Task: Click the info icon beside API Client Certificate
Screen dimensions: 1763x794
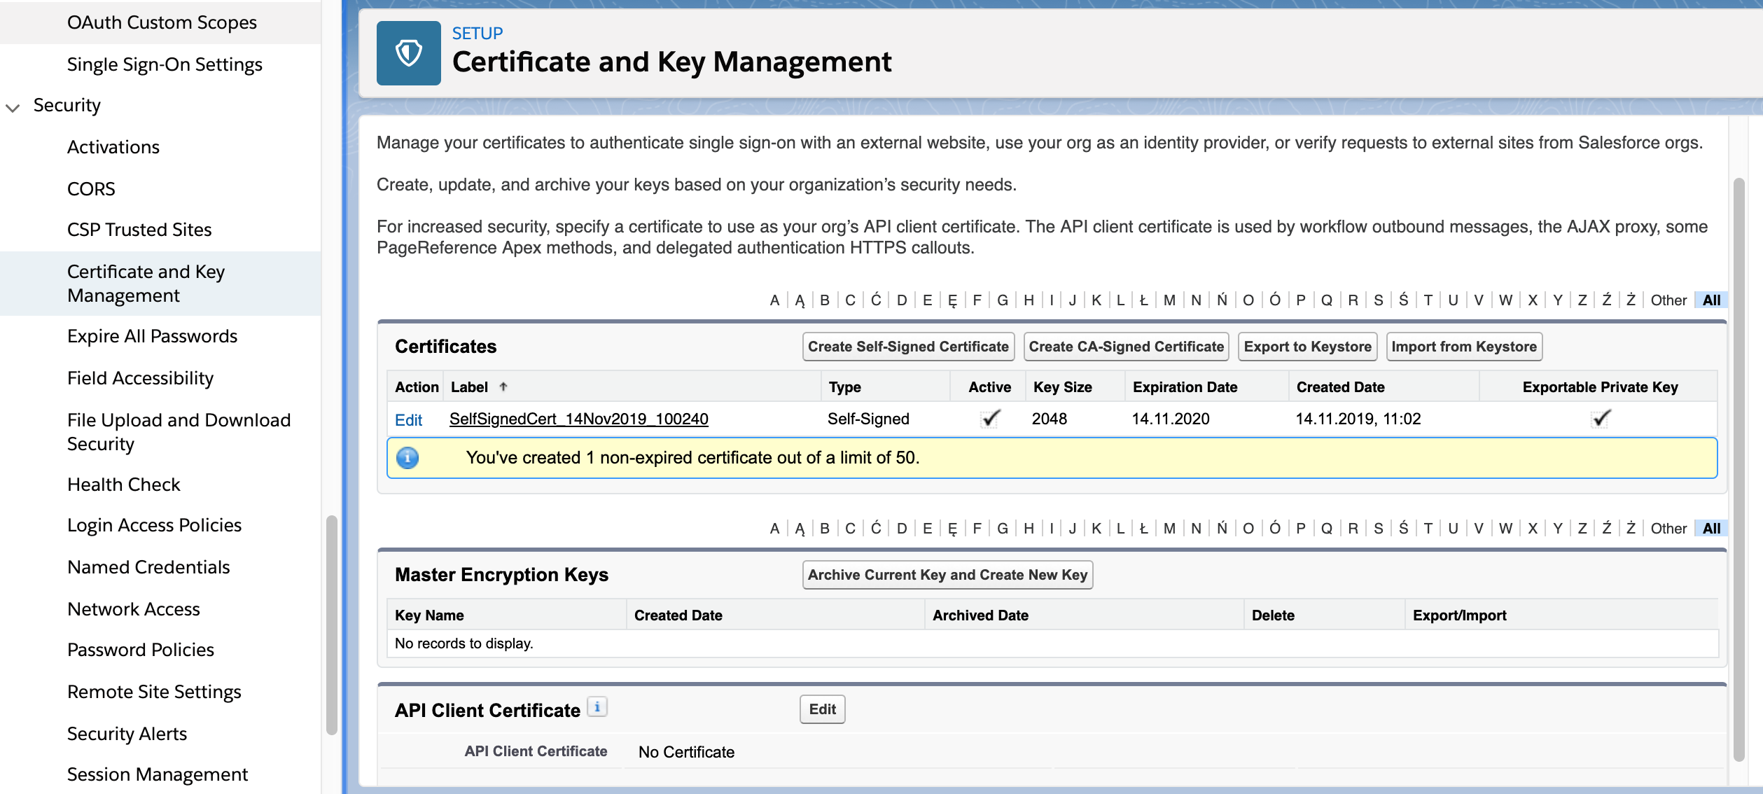Action: (x=597, y=707)
